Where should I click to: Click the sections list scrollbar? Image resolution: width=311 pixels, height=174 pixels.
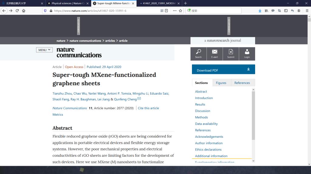point(253,115)
